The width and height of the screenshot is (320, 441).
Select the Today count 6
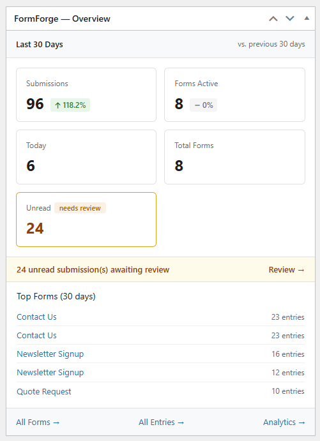point(31,166)
